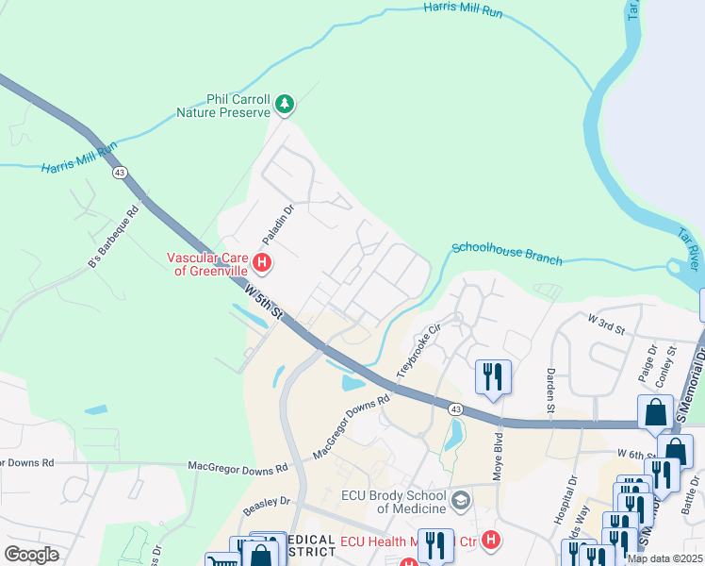
Task: Click the W 5th St road label
Action: (264, 302)
